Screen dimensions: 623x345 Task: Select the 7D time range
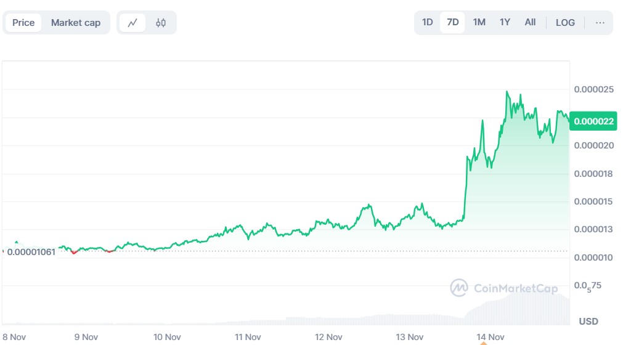(452, 23)
